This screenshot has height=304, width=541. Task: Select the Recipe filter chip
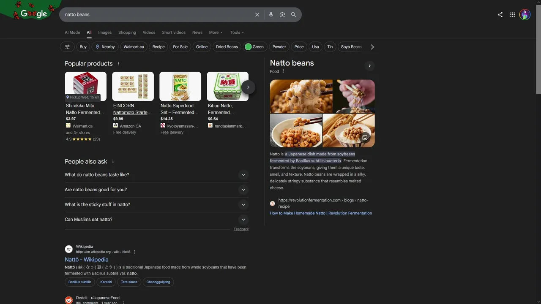(158, 47)
